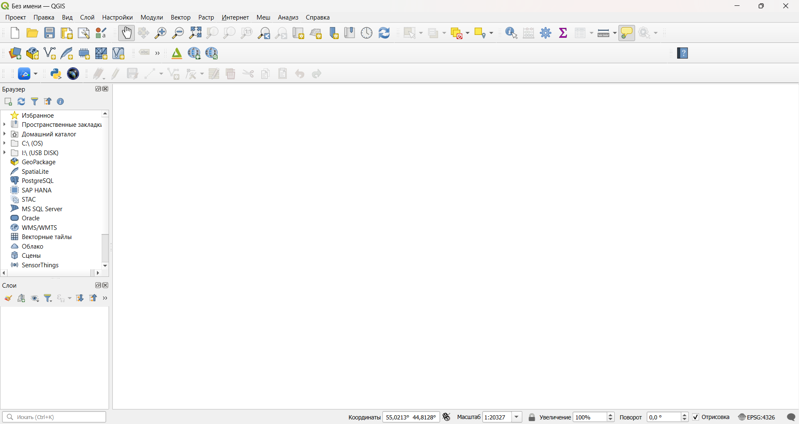
Task: Open the Processing Toolbox gear icon
Action: pyautogui.click(x=546, y=33)
